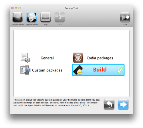The height and width of the screenshot is (128, 143).
Task: Open General settings document-gear icon
Action: pyautogui.click(x=25, y=58)
